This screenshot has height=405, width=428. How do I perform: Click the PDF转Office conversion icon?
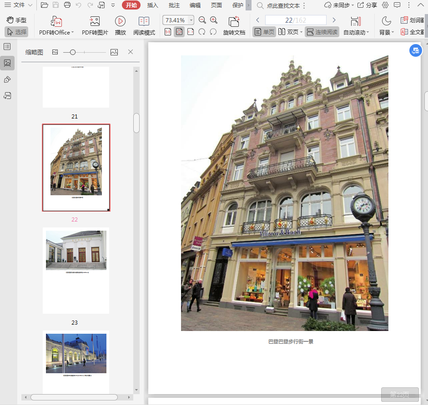click(x=56, y=21)
